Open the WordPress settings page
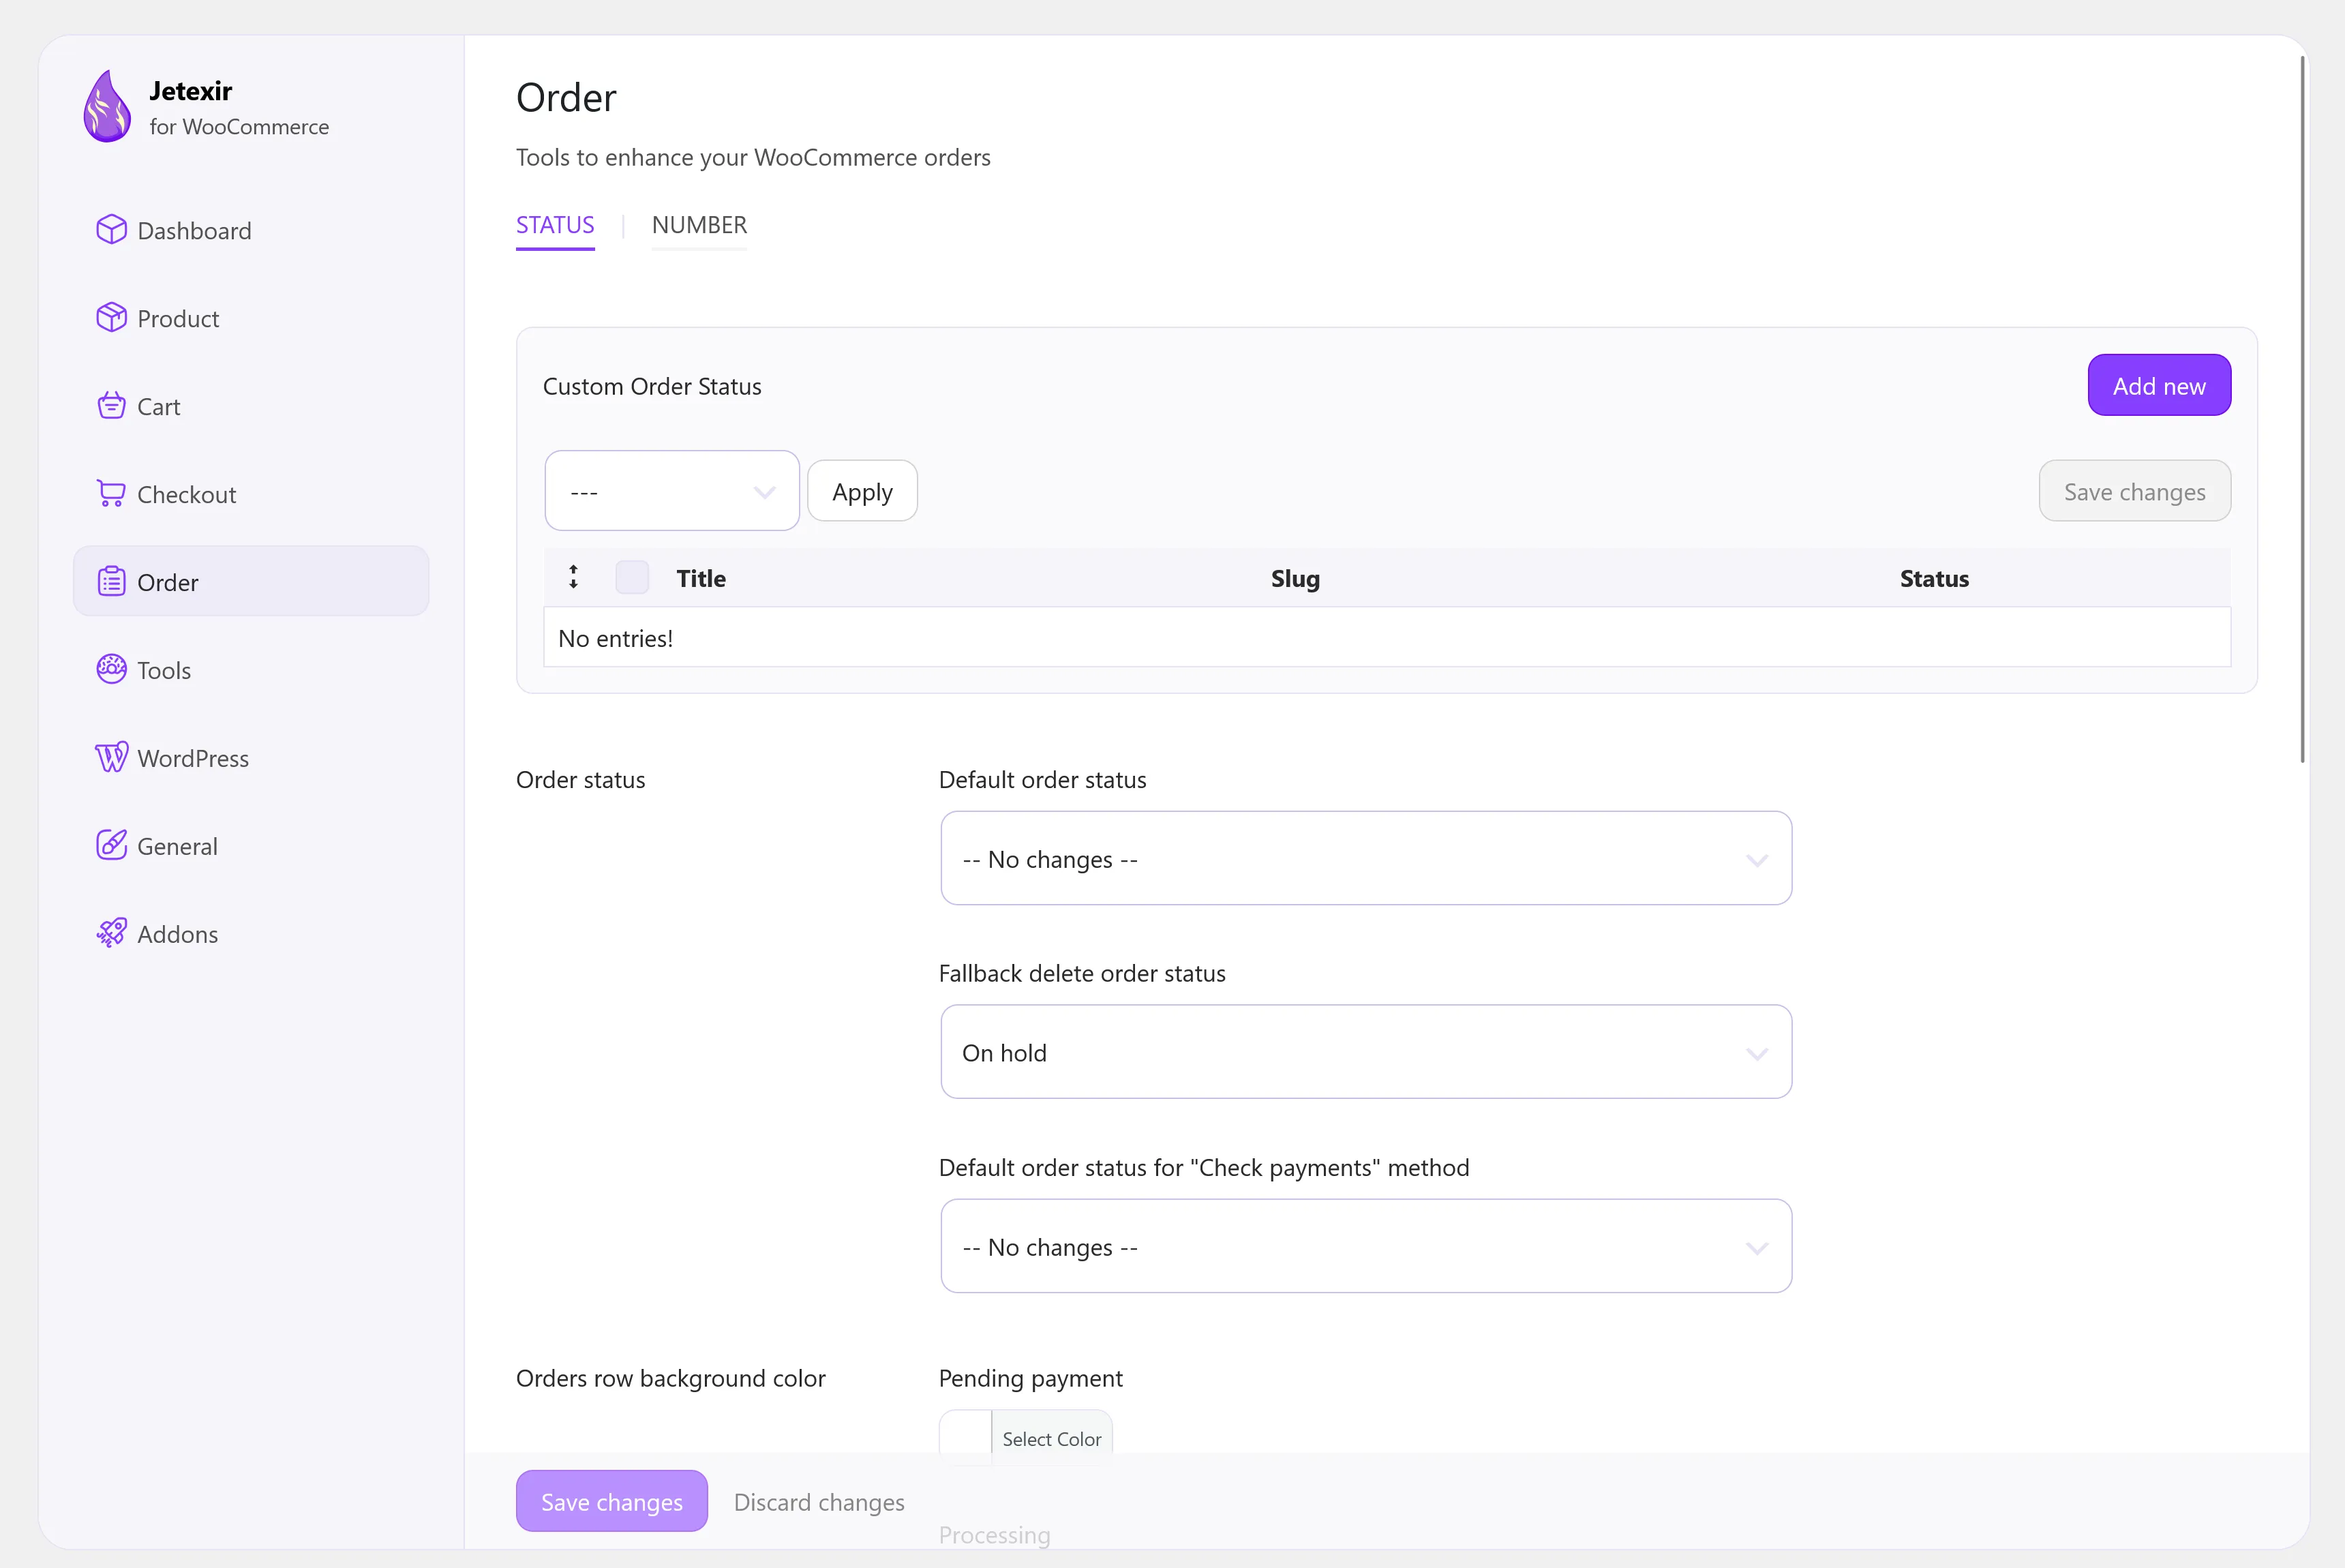The image size is (2345, 1568). point(251,758)
